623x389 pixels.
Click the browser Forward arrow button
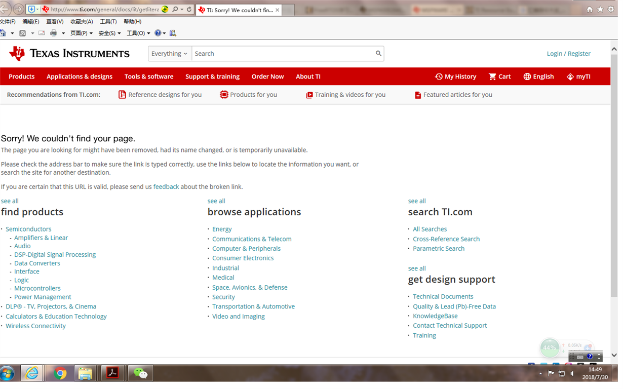(19, 9)
